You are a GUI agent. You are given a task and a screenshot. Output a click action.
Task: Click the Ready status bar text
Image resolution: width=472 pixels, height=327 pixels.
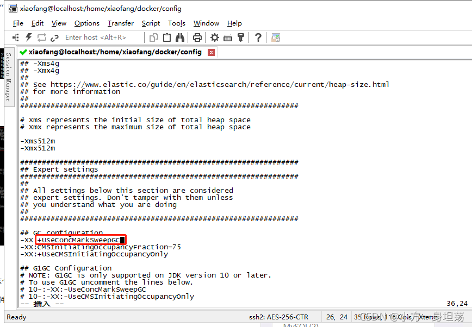pos(16,317)
